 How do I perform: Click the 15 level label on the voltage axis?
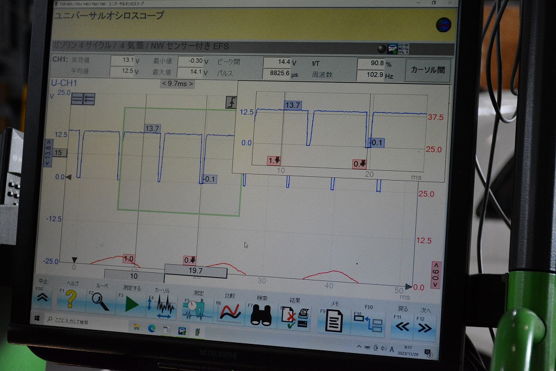tap(59, 153)
